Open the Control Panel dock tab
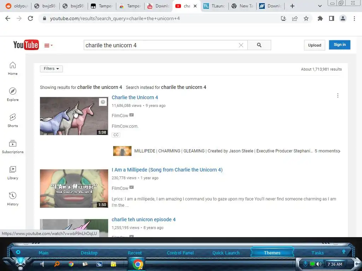This screenshot has width=362, height=271. pyautogui.click(x=180, y=253)
